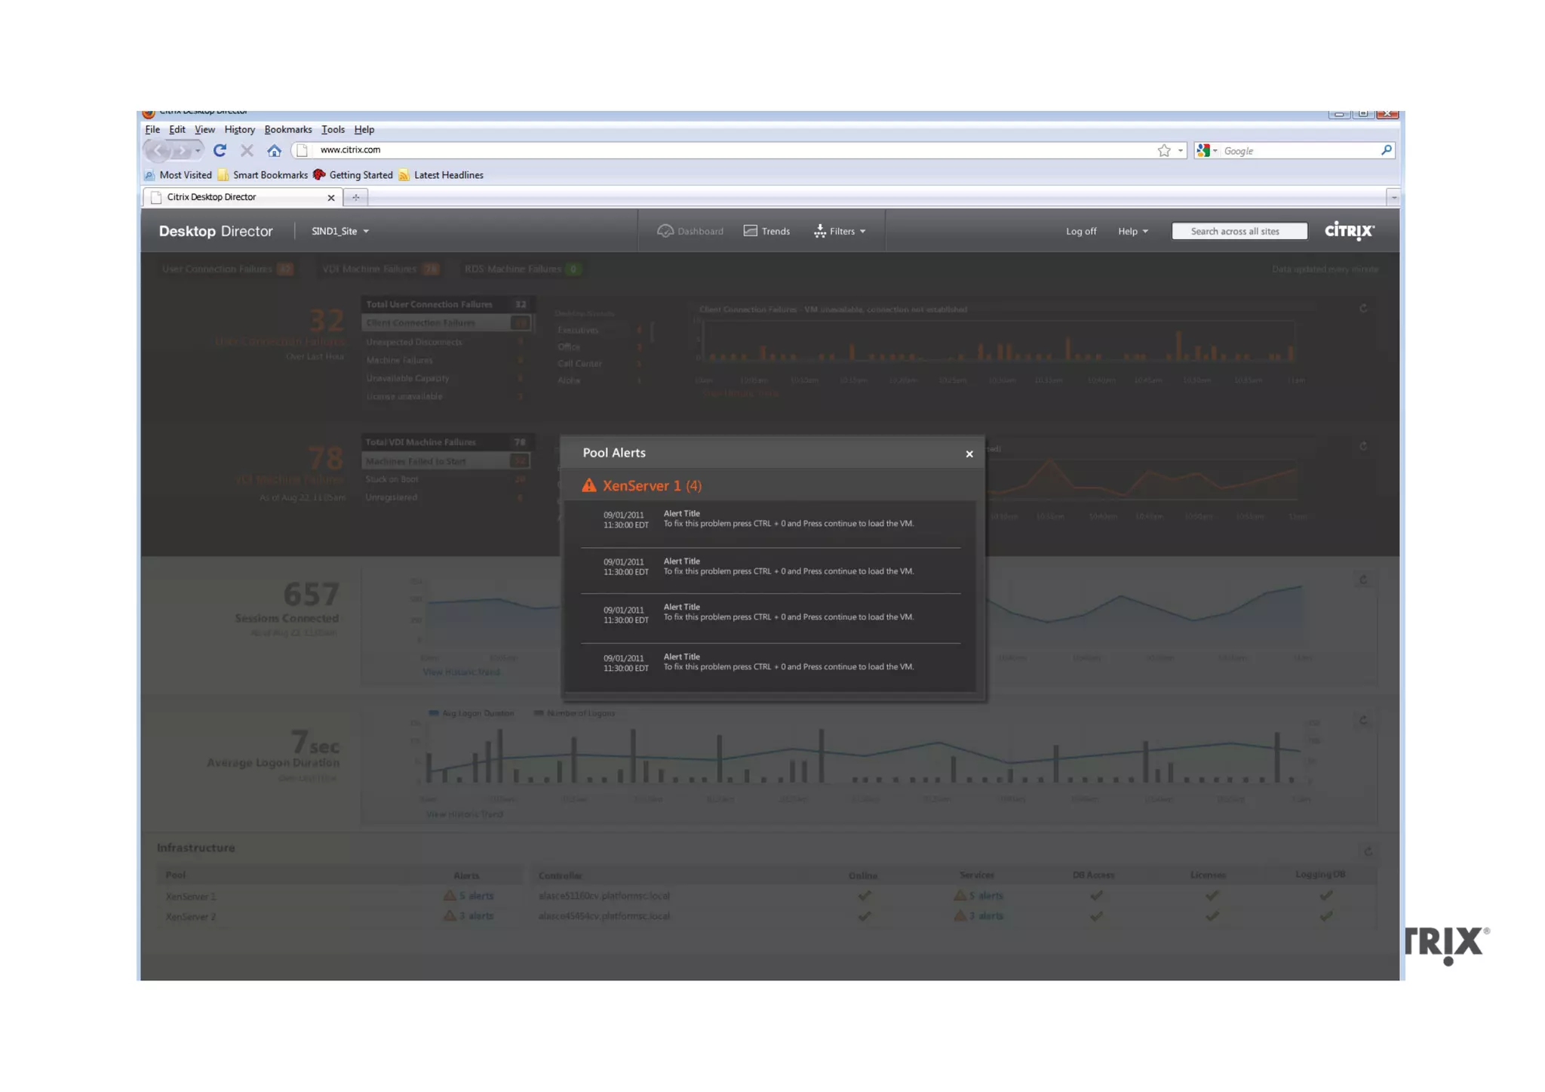Viewport: 1545px width, 1092px height.
Task: Close the Pool Alerts dialog
Action: pyautogui.click(x=969, y=454)
